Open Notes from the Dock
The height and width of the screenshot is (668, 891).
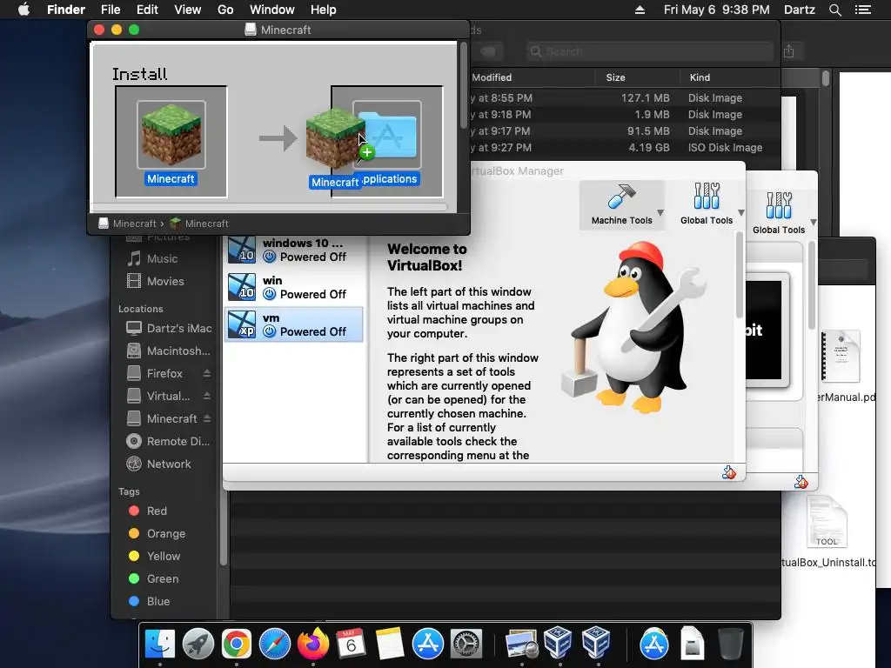click(x=389, y=645)
